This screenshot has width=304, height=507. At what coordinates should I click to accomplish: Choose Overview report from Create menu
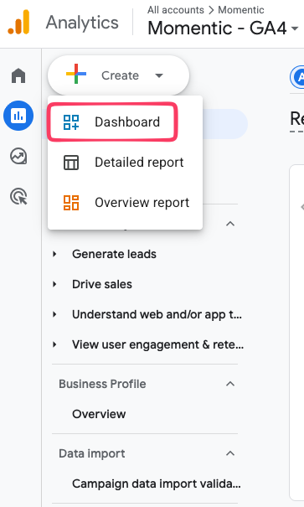coord(125,203)
